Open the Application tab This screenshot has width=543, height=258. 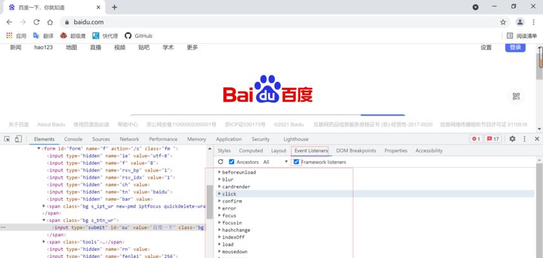pyautogui.click(x=228, y=139)
